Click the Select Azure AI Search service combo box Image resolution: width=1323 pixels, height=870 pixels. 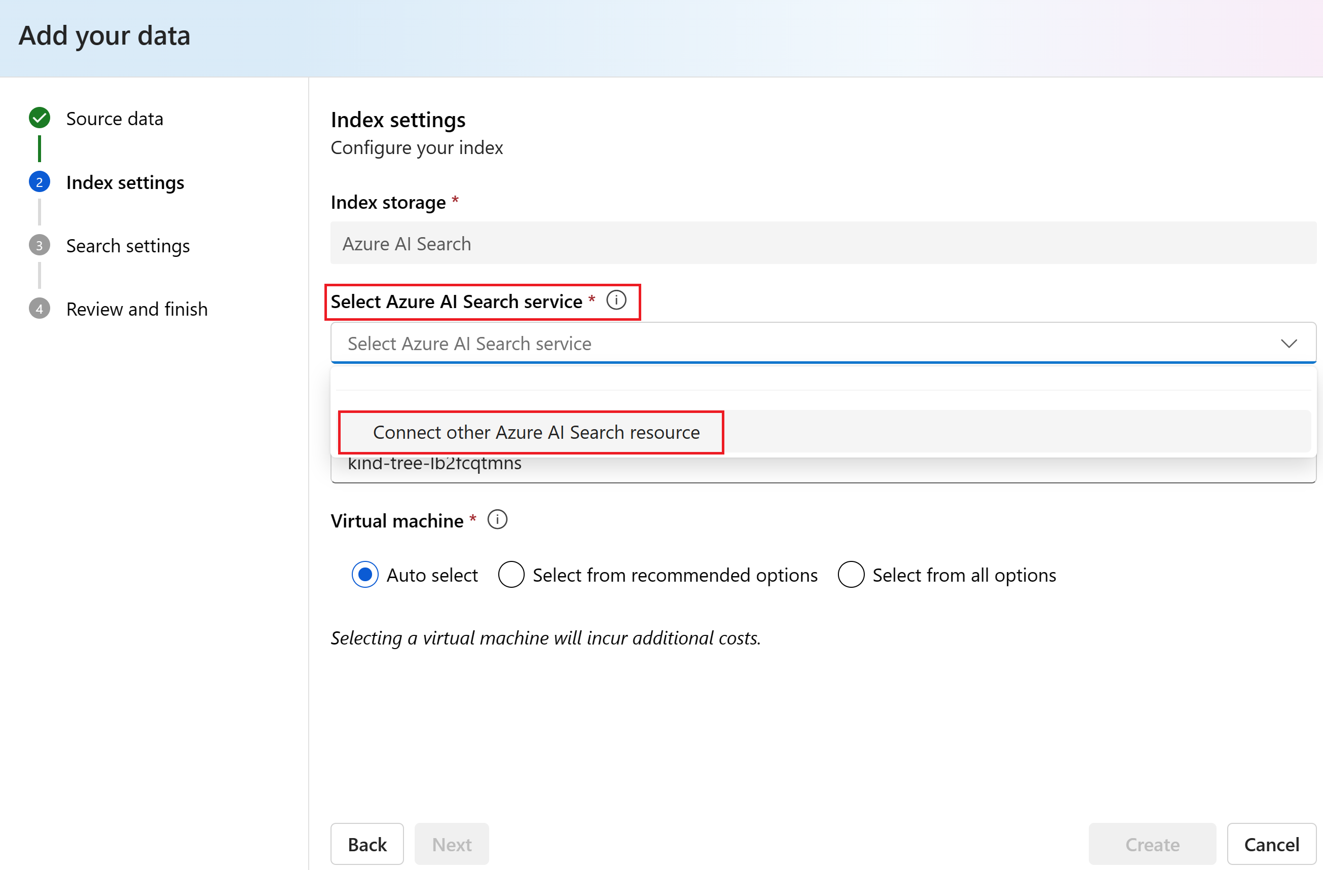823,344
